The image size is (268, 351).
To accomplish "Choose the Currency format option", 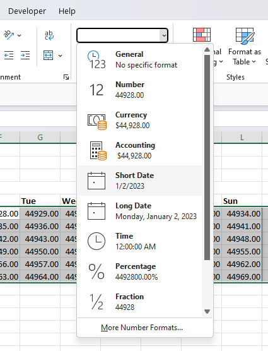I will tap(140, 120).
